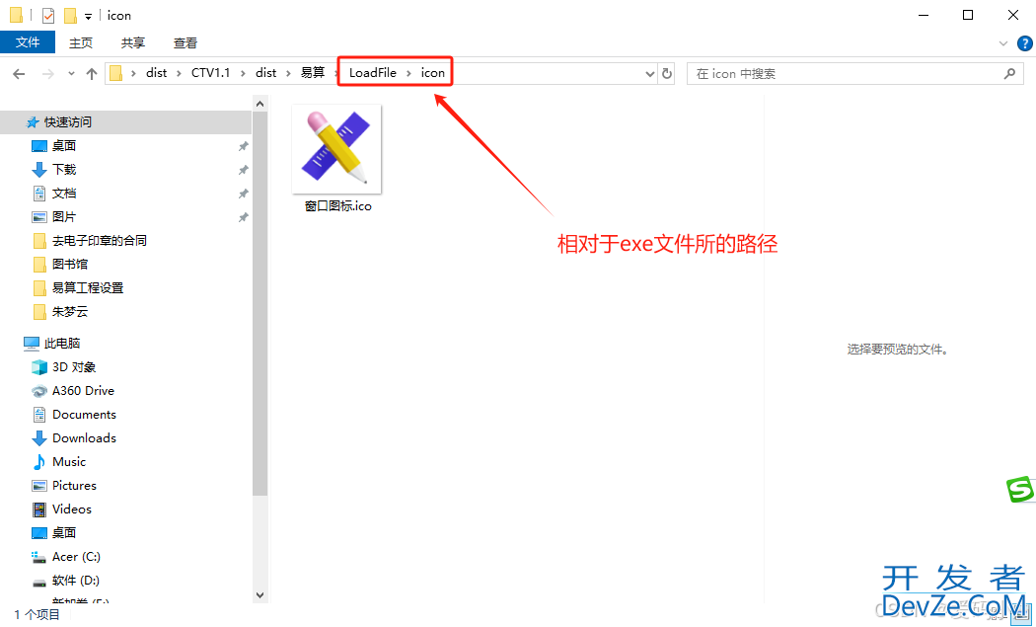Open 下载 in quick access
Image resolution: width=1036 pixels, height=627 pixels.
[64, 169]
